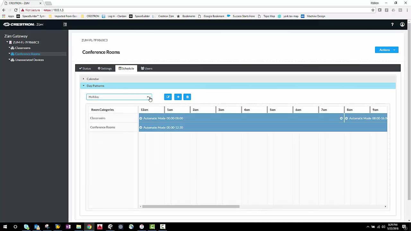The image size is (411, 231).
Task: Open the Success Starts Here bookmark
Action: click(241, 16)
